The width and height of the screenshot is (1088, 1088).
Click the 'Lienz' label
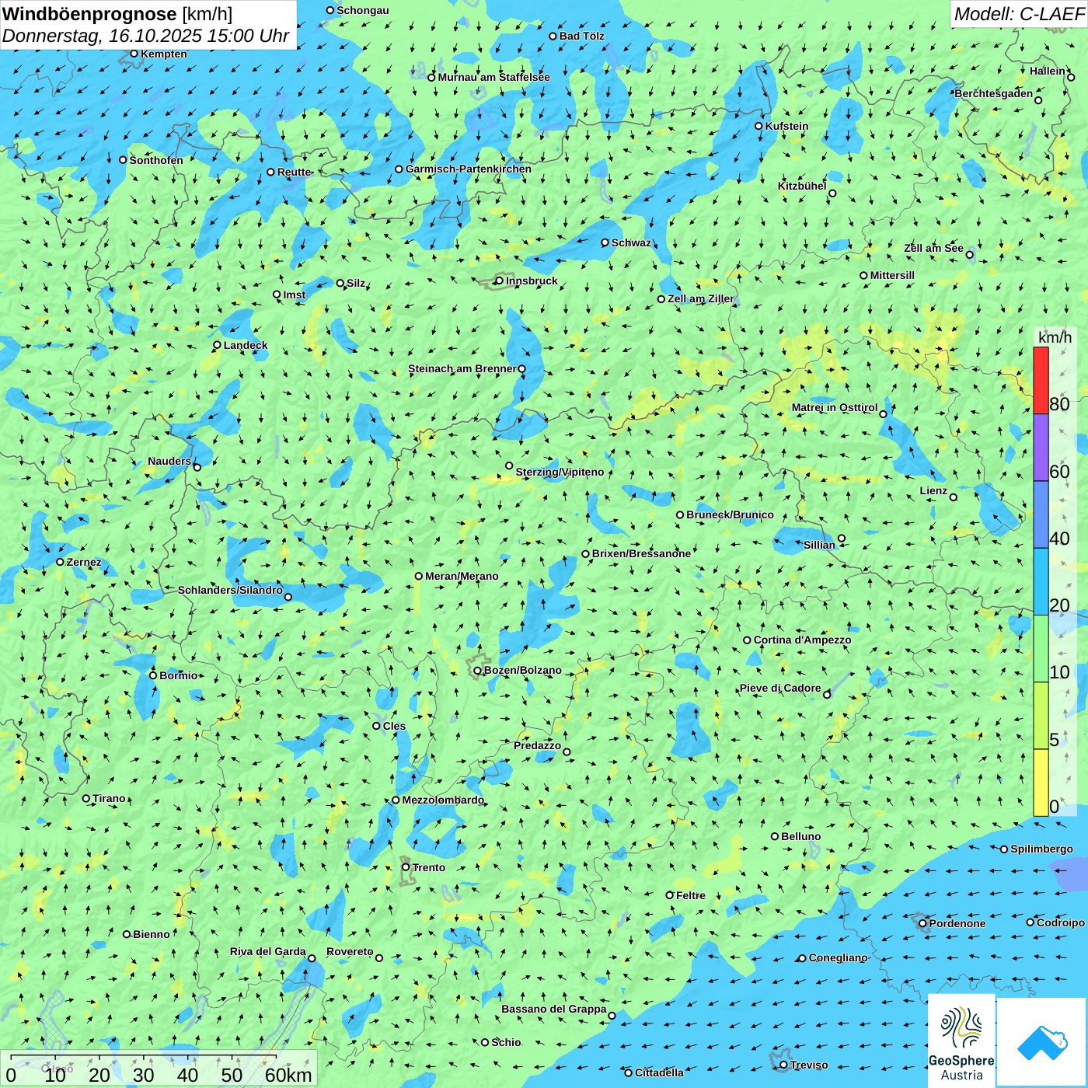933,490
